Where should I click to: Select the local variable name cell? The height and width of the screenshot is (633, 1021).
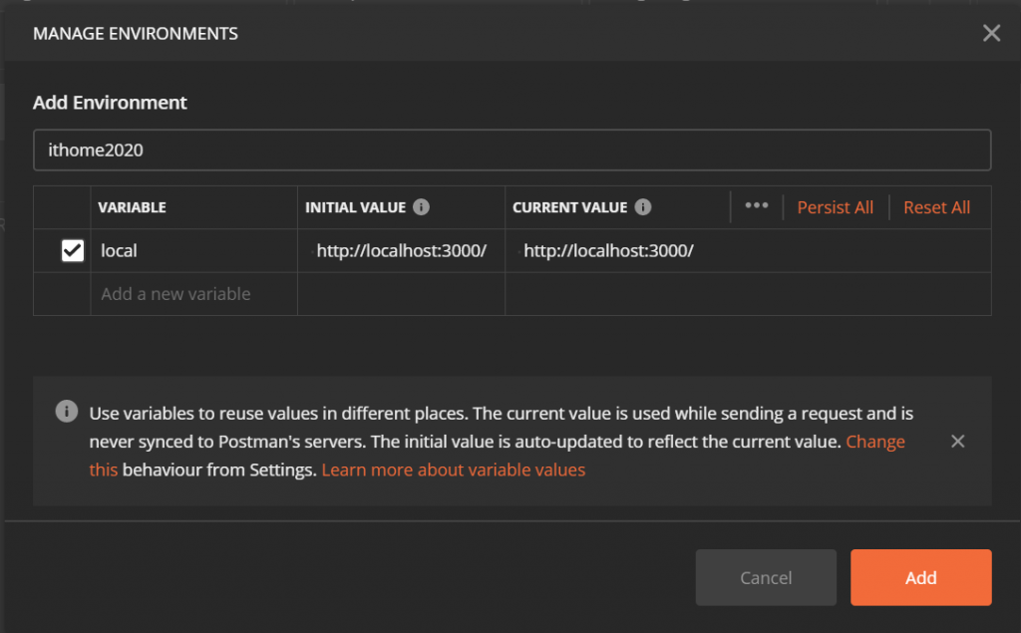click(193, 251)
